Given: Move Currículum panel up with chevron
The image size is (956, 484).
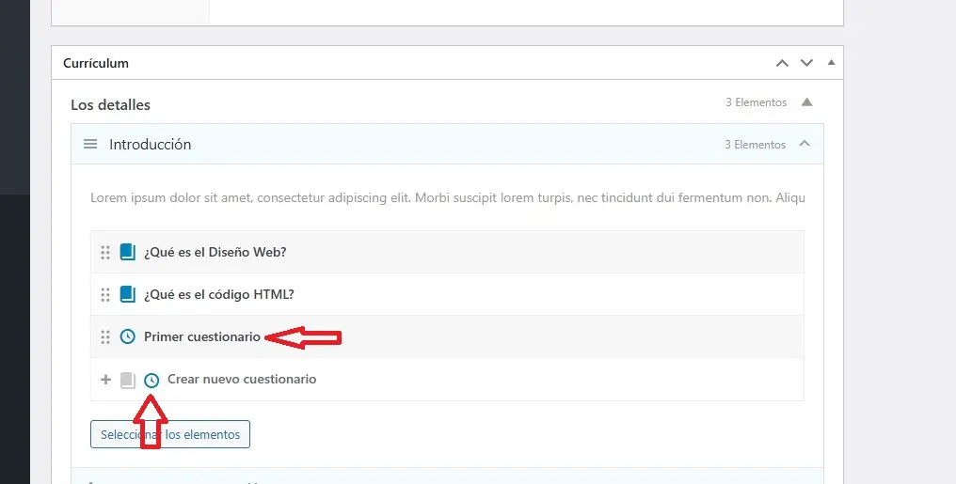Looking at the screenshot, I should point(782,63).
